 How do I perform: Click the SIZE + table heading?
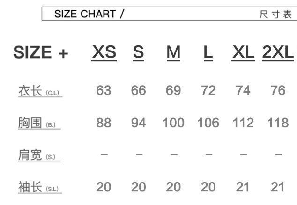click(41, 53)
